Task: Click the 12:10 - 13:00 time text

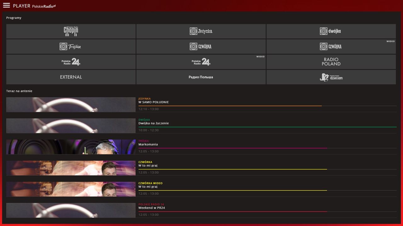Action: click(149, 109)
